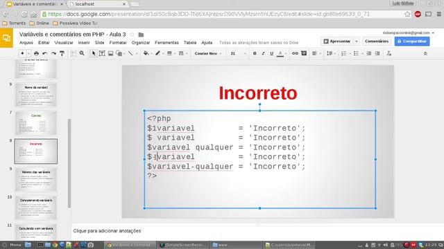Image resolution: width=444 pixels, height=249 pixels.
Task: Click the Comentários button
Action: click(377, 41)
